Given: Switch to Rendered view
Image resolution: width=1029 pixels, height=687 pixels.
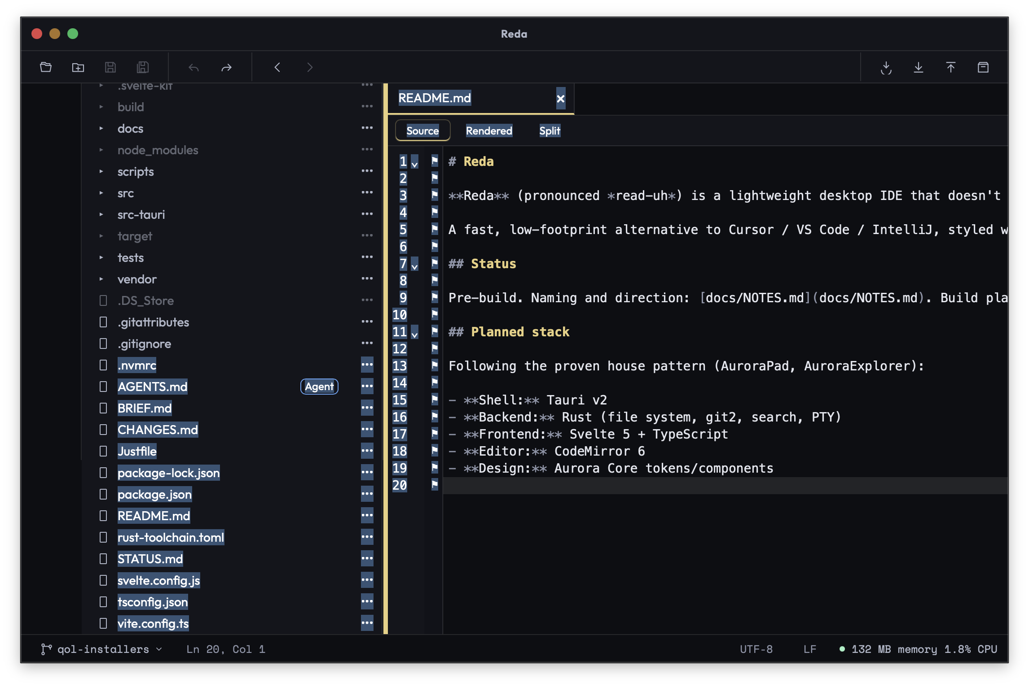Looking at the screenshot, I should [x=489, y=130].
